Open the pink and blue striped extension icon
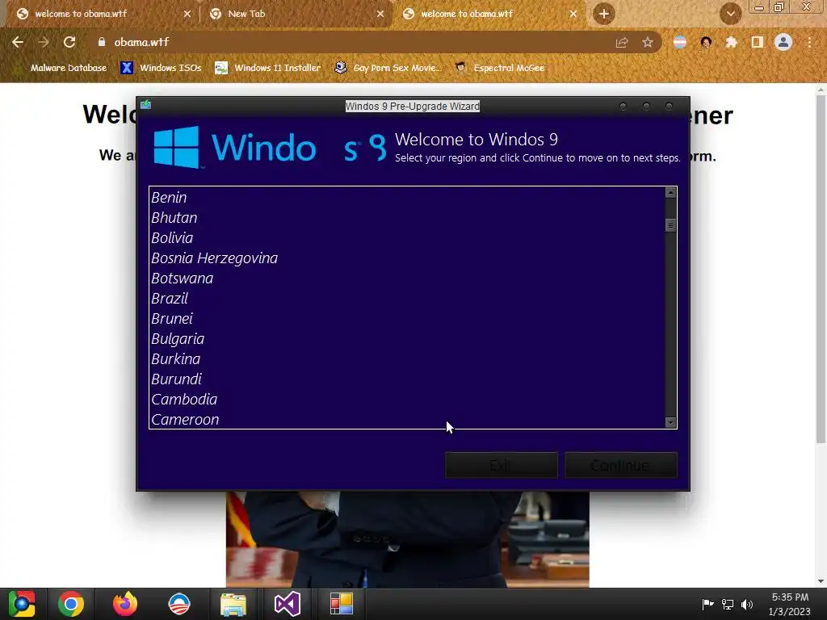Screen dimensions: 827x620 pyautogui.click(x=680, y=42)
